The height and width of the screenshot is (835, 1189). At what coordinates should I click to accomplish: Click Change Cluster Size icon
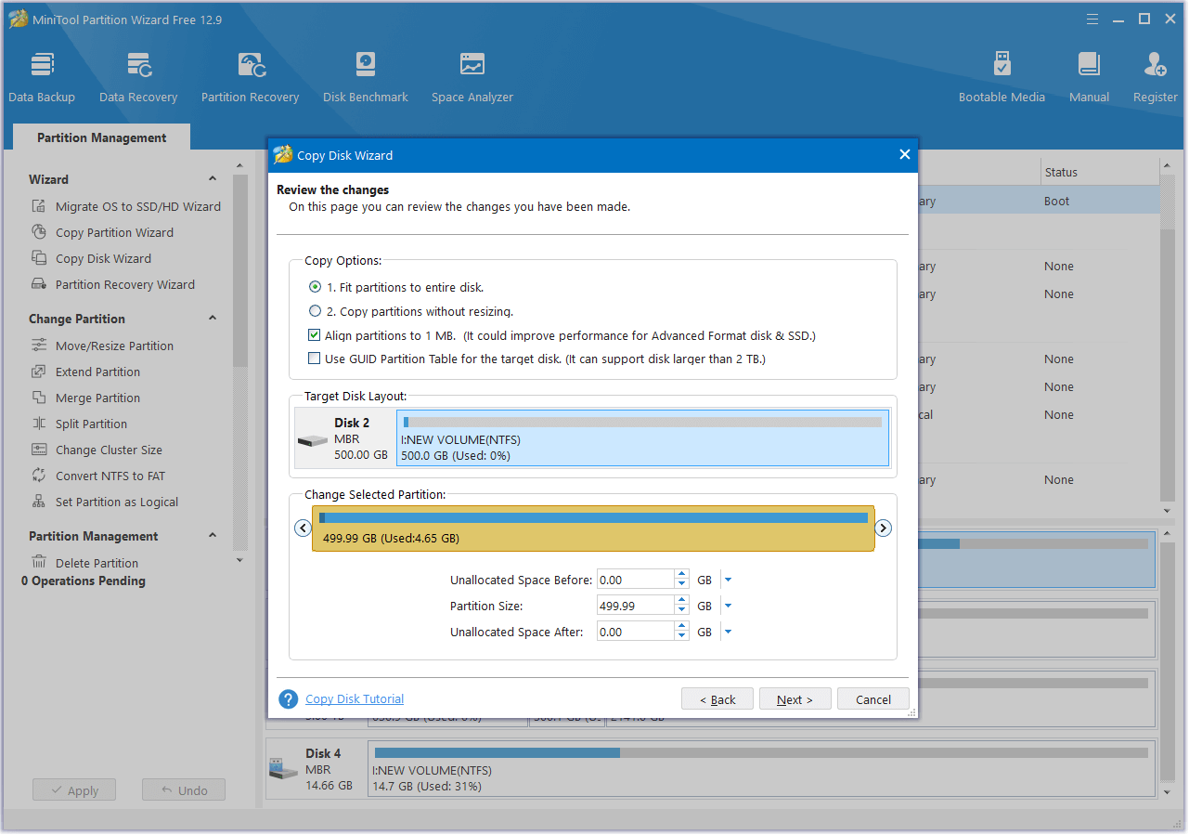39,450
